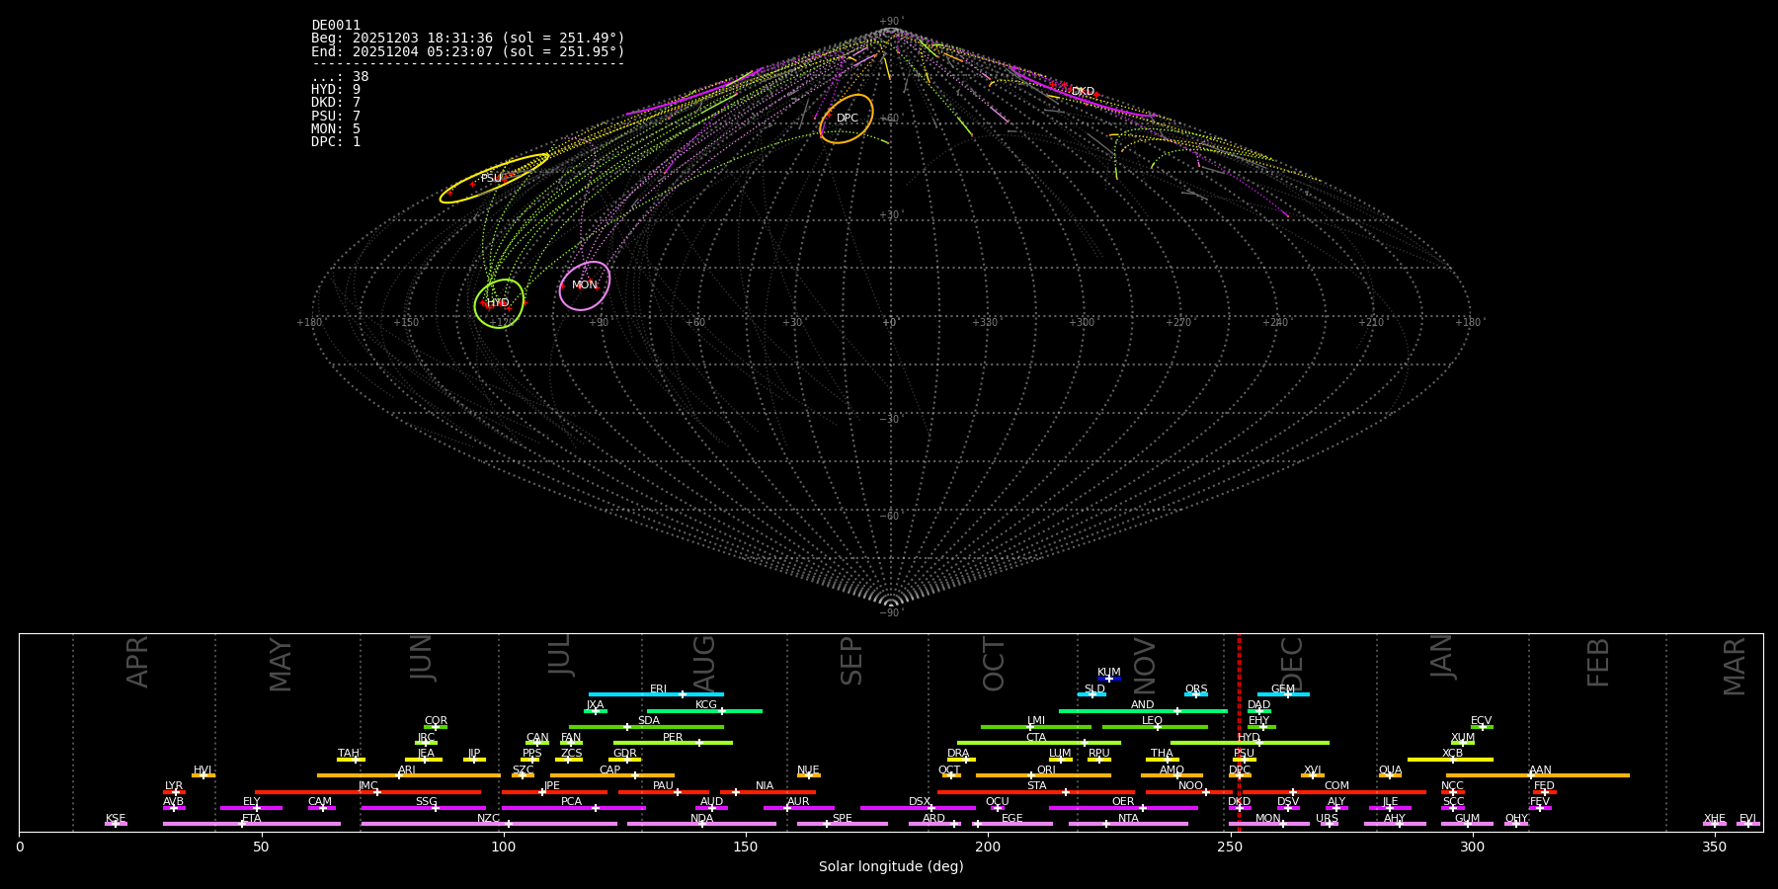Viewport: 1778px width, 889px height.
Task: Click the 'HYD: 9' count in the legend
Action: pos(336,90)
